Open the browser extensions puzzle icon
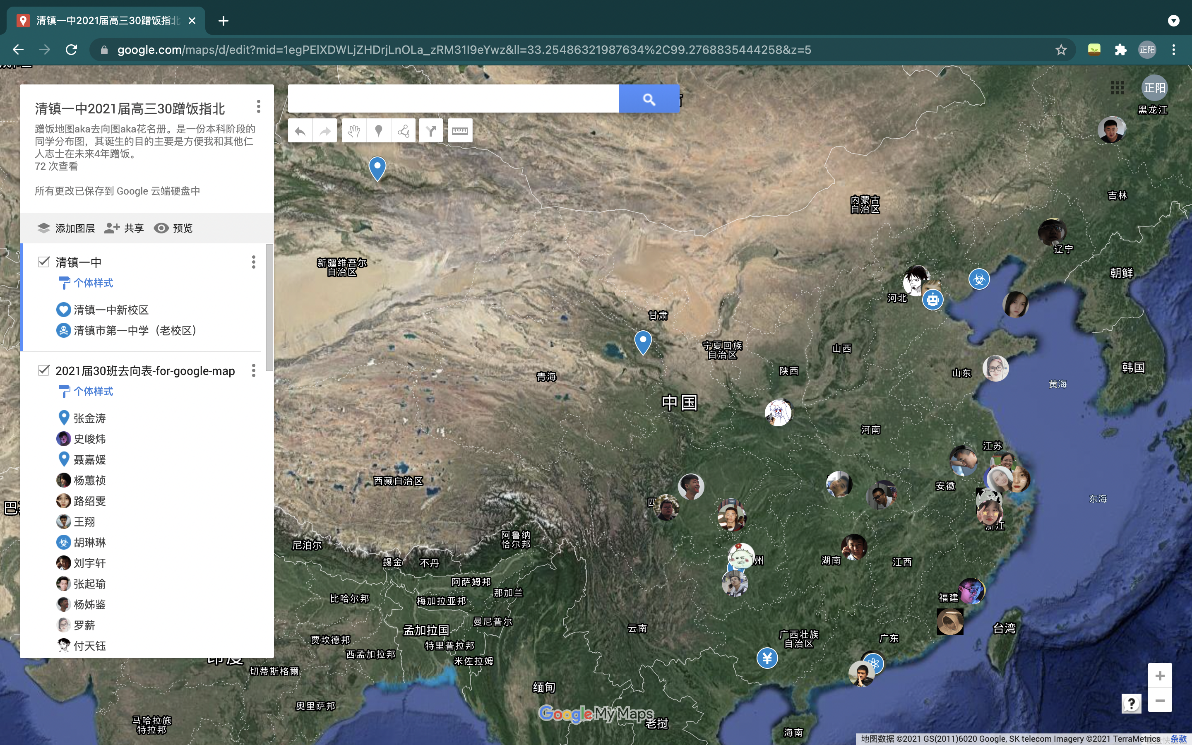The width and height of the screenshot is (1192, 745). pyautogui.click(x=1120, y=50)
